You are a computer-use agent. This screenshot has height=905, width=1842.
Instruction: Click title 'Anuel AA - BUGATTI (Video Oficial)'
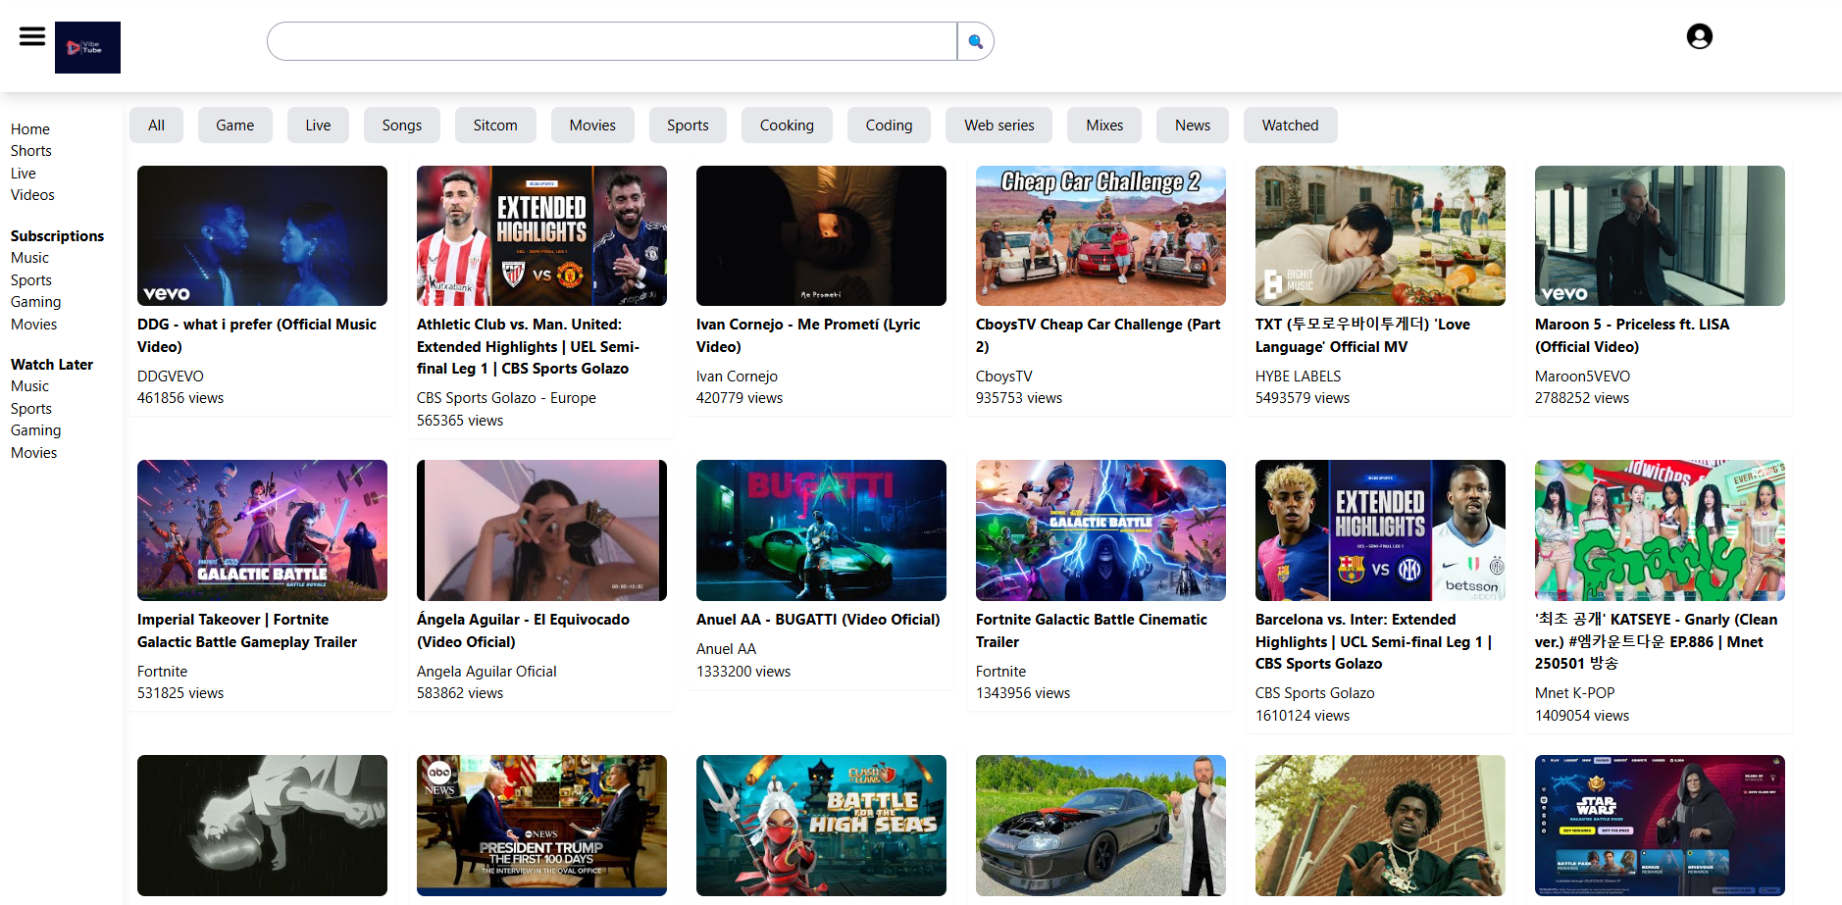coord(818,620)
